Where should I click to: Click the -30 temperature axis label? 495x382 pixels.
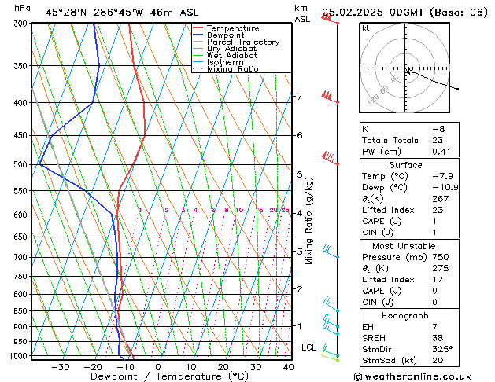click(x=61, y=367)
